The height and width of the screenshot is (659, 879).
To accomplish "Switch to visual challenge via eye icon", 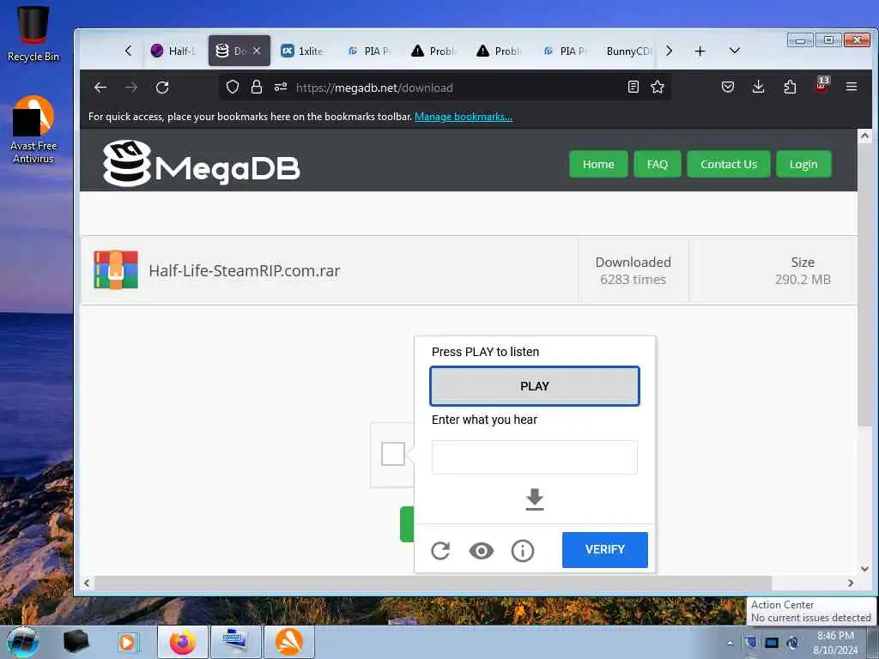I will [x=482, y=551].
